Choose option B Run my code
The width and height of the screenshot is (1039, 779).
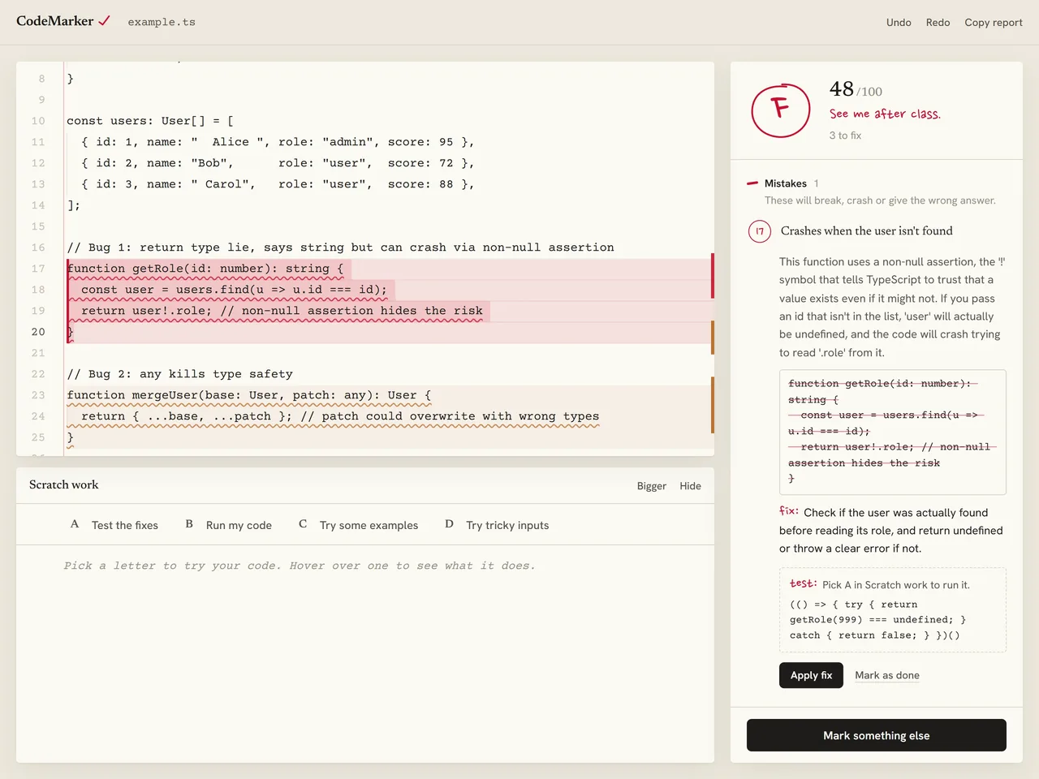click(229, 525)
